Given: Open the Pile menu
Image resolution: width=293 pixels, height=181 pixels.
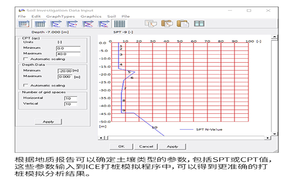Looking at the screenshot, I should click(x=126, y=16).
